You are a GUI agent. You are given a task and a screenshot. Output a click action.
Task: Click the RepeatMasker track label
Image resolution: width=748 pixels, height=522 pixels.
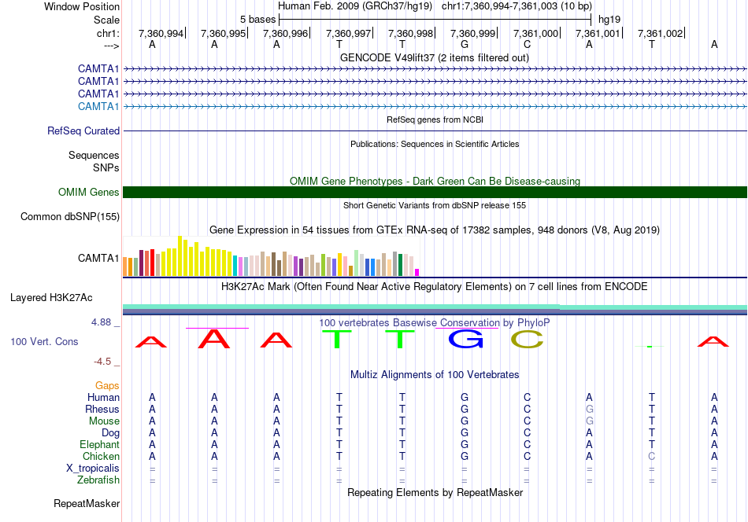(x=87, y=503)
